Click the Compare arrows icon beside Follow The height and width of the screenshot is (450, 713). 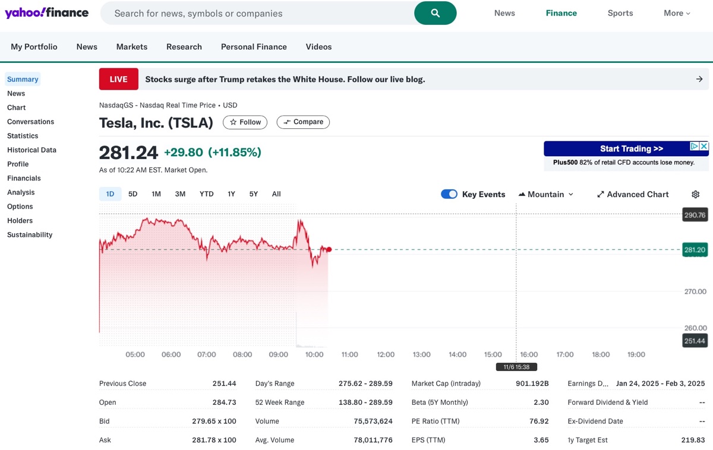[x=286, y=122]
